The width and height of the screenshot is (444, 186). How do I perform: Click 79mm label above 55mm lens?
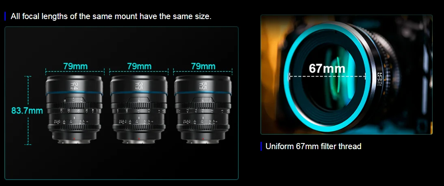(x=203, y=66)
